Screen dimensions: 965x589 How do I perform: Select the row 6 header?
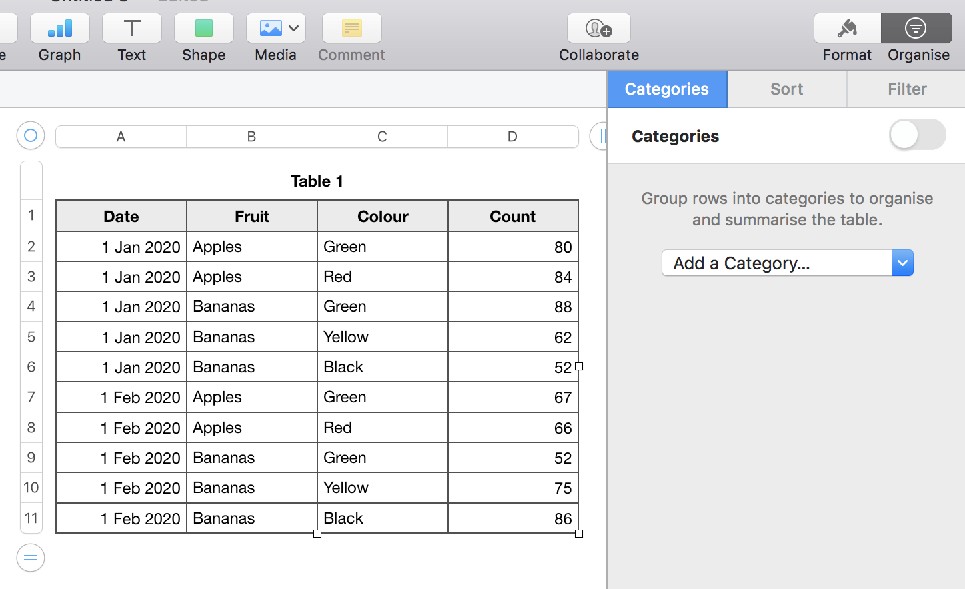[x=31, y=367]
